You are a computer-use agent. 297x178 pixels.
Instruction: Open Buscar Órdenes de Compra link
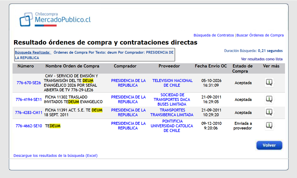click(260, 35)
